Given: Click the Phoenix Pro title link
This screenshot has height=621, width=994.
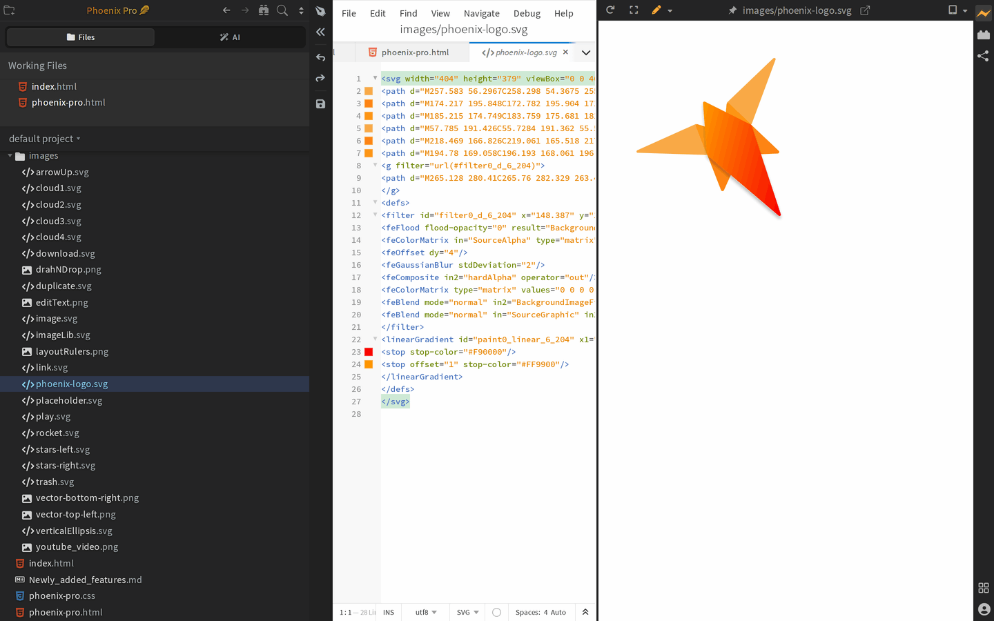Looking at the screenshot, I should click(117, 10).
